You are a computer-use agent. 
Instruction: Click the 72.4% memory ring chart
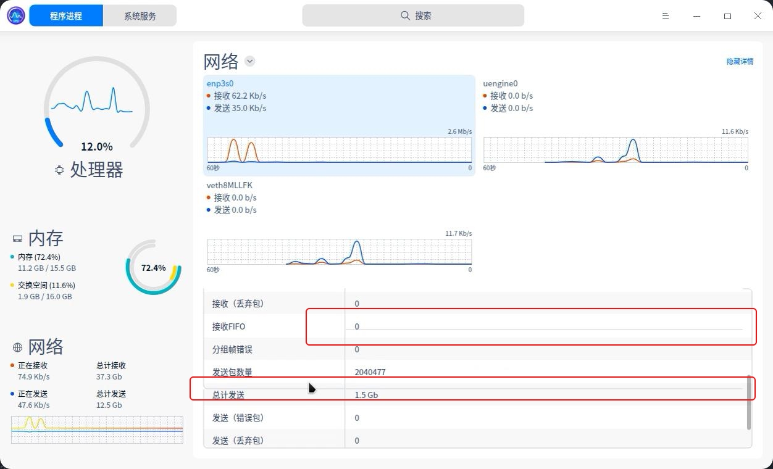[153, 267]
